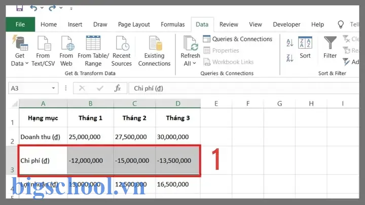Open the File tab
The width and height of the screenshot is (365, 205).
pyautogui.click(x=20, y=24)
